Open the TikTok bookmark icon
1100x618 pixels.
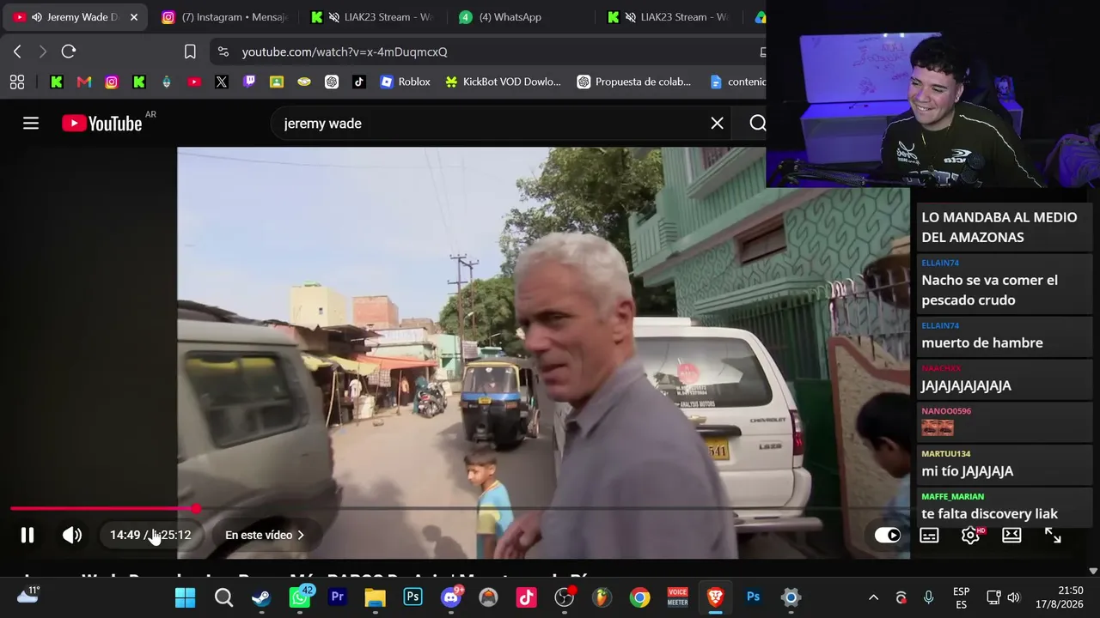pyautogui.click(x=359, y=82)
